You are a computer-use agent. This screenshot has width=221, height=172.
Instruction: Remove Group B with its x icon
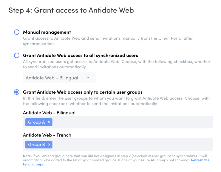[x=49, y=145]
